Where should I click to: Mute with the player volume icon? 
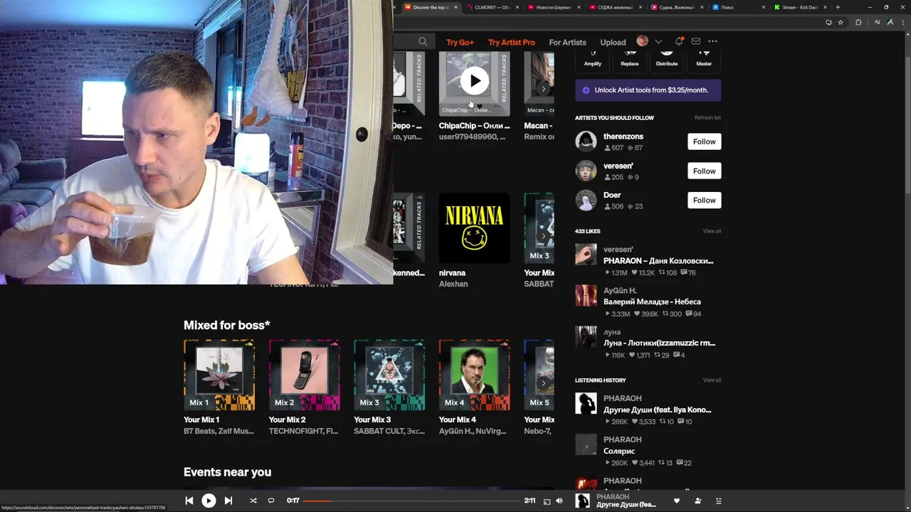click(559, 501)
